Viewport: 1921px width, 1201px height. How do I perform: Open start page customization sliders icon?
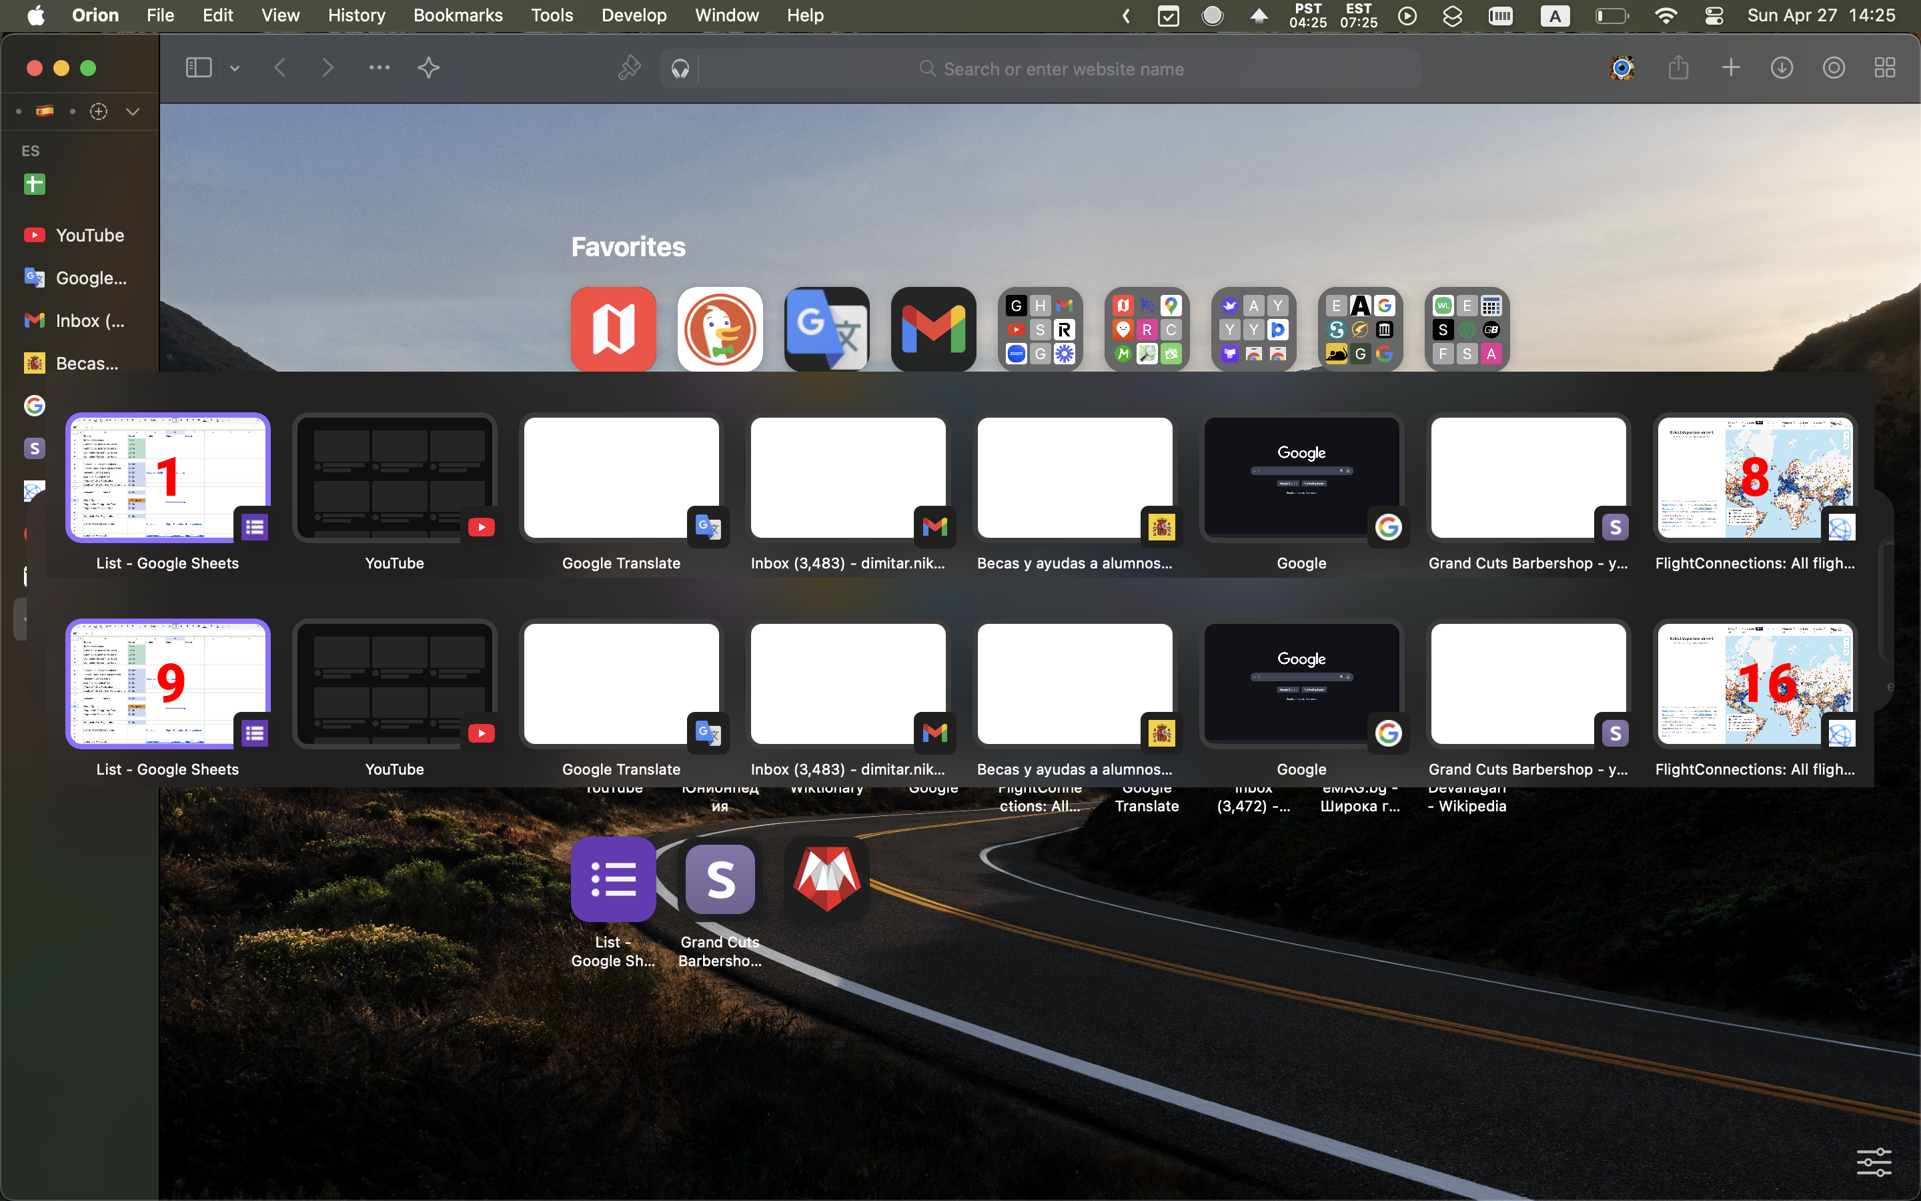pyautogui.click(x=1874, y=1162)
